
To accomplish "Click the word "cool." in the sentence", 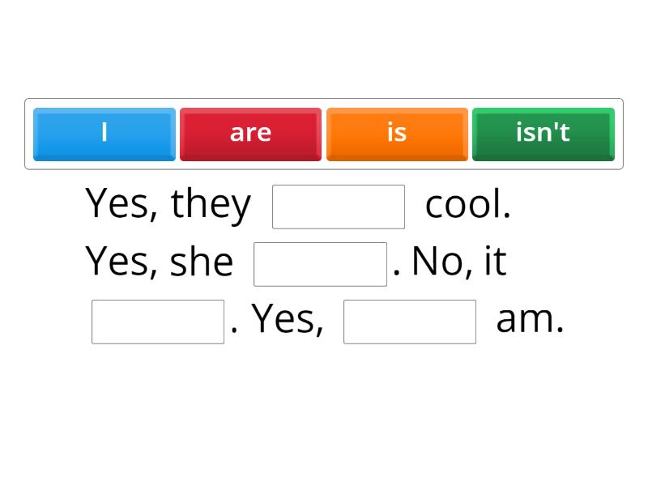I will 467,205.
